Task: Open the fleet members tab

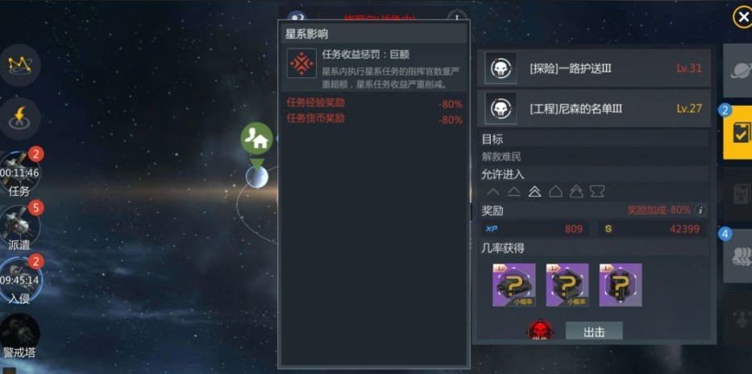Action: (x=738, y=256)
